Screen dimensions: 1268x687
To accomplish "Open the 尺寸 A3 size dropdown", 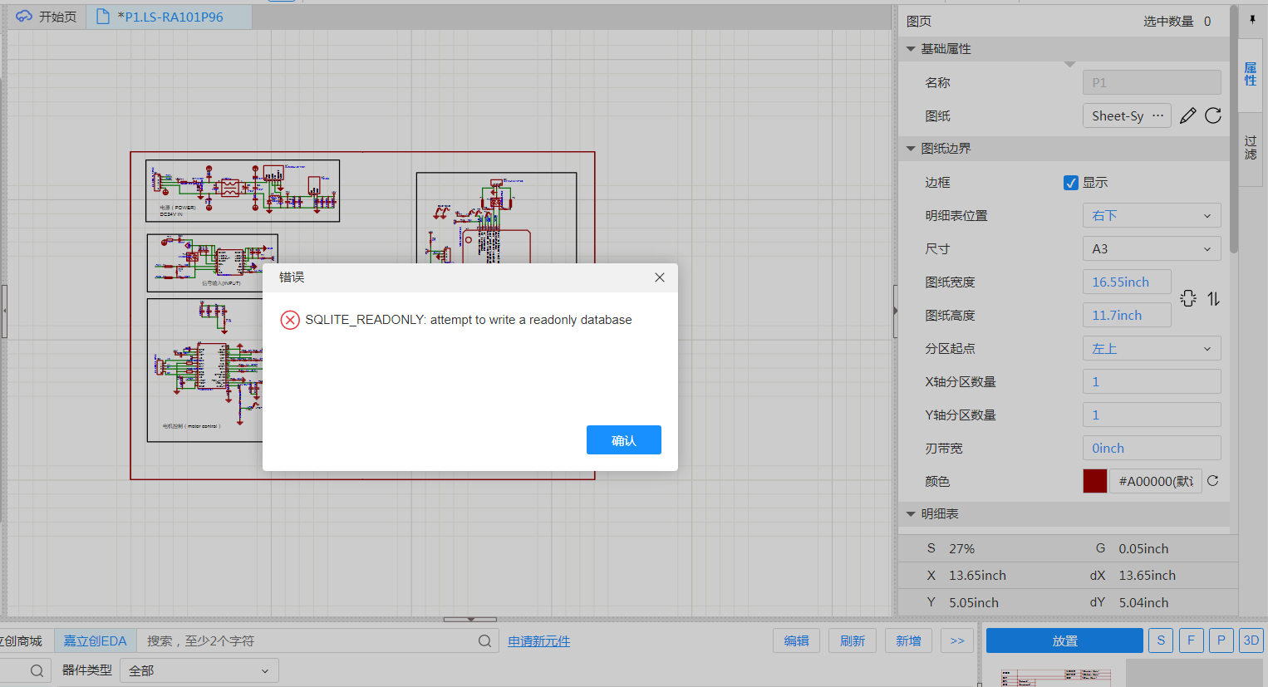I will click(x=1151, y=248).
